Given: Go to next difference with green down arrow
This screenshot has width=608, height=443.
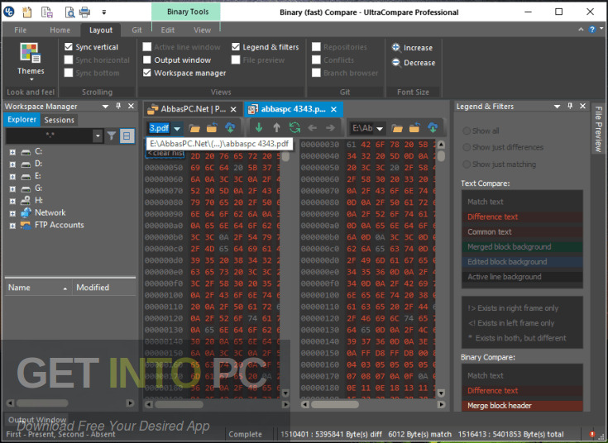Looking at the screenshot, I should tap(259, 127).
